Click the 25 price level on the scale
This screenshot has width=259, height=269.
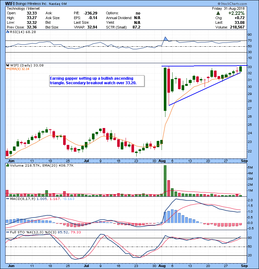[250, 124]
